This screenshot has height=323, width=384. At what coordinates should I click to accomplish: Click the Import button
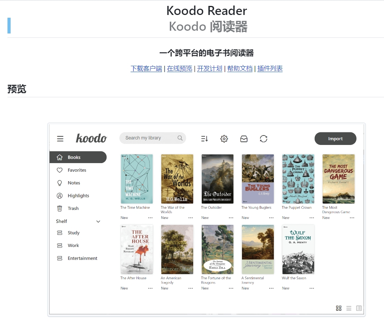coord(336,139)
